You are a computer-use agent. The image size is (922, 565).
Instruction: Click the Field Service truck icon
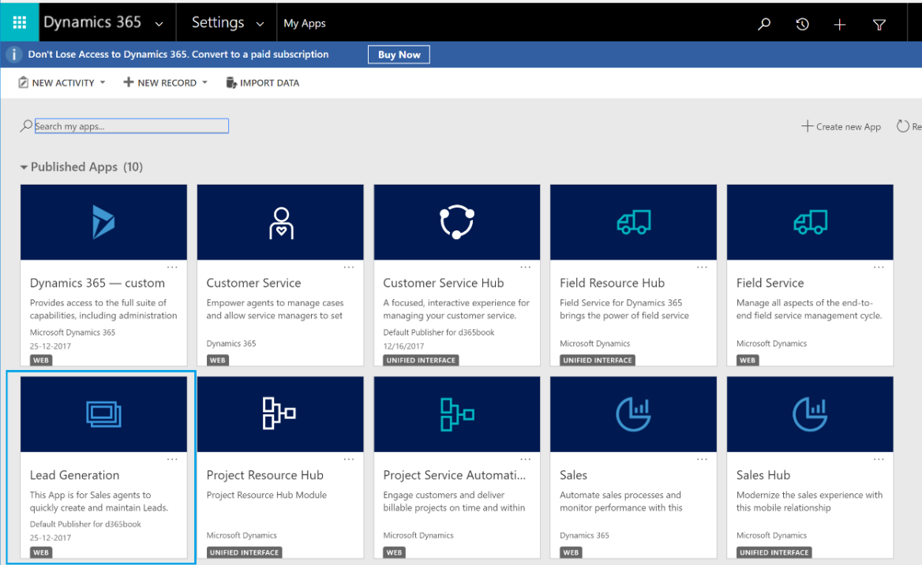pyautogui.click(x=810, y=223)
